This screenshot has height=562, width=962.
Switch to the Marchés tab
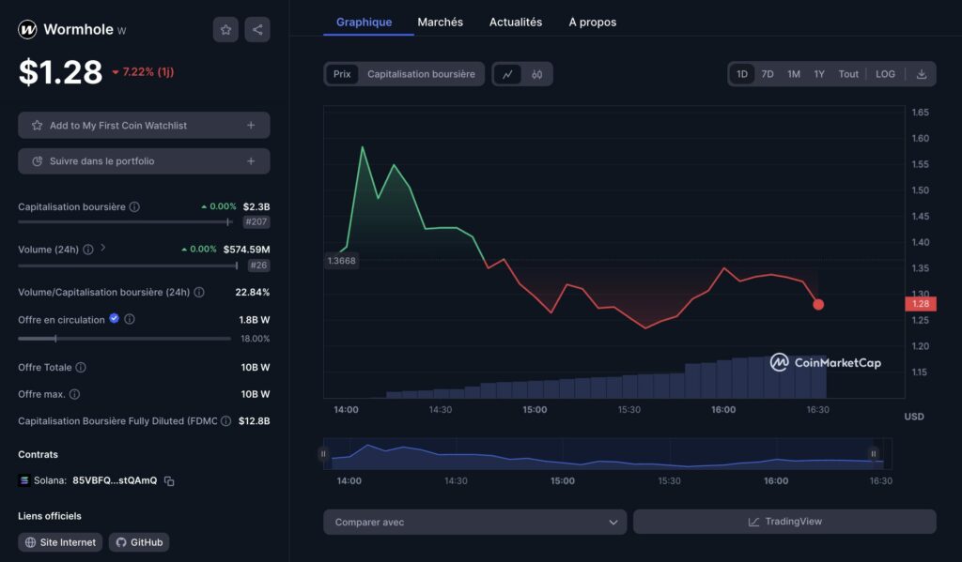point(440,23)
